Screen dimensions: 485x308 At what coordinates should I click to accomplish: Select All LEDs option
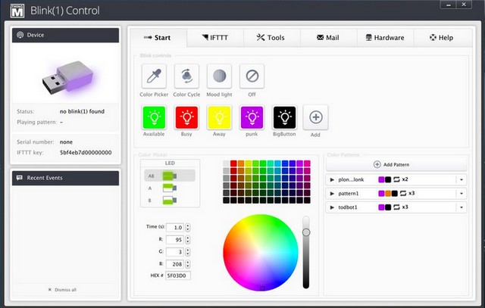point(167,176)
